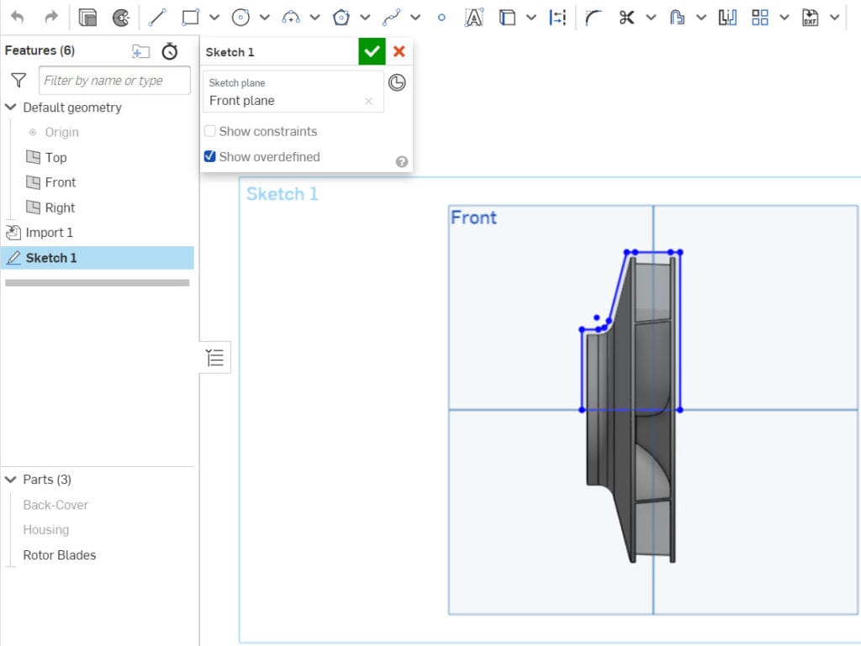Accept the sketch with the green checkmark
The width and height of the screenshot is (861, 646).
click(x=372, y=51)
